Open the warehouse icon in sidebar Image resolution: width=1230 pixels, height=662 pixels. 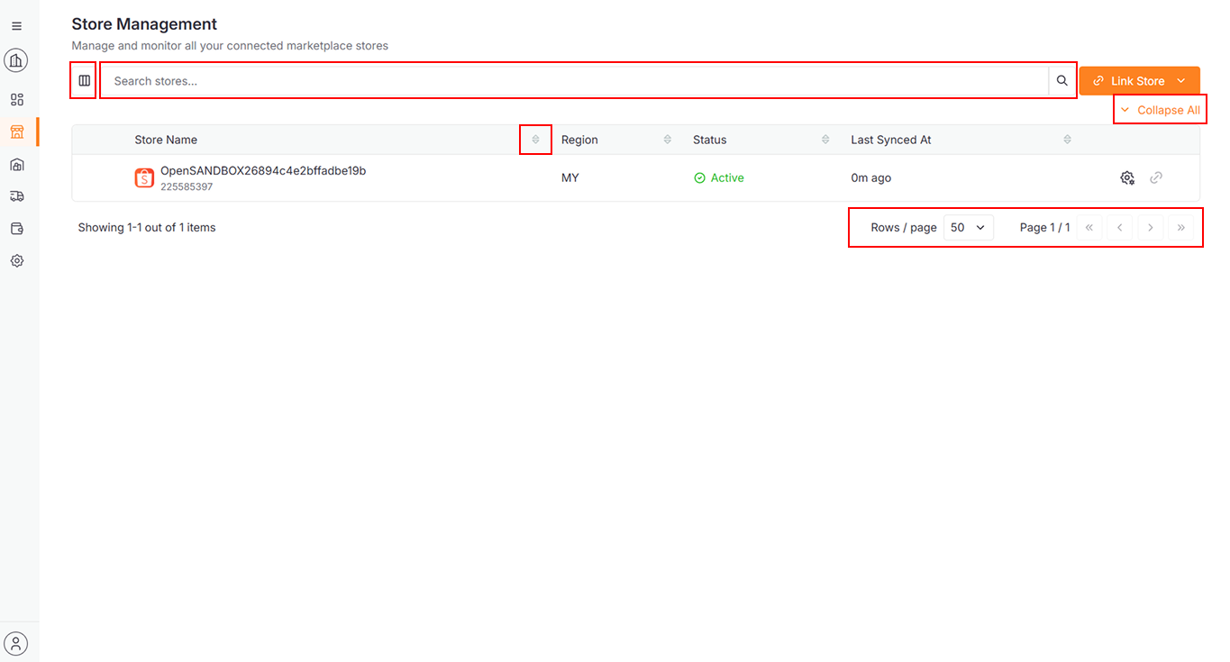tap(16, 165)
